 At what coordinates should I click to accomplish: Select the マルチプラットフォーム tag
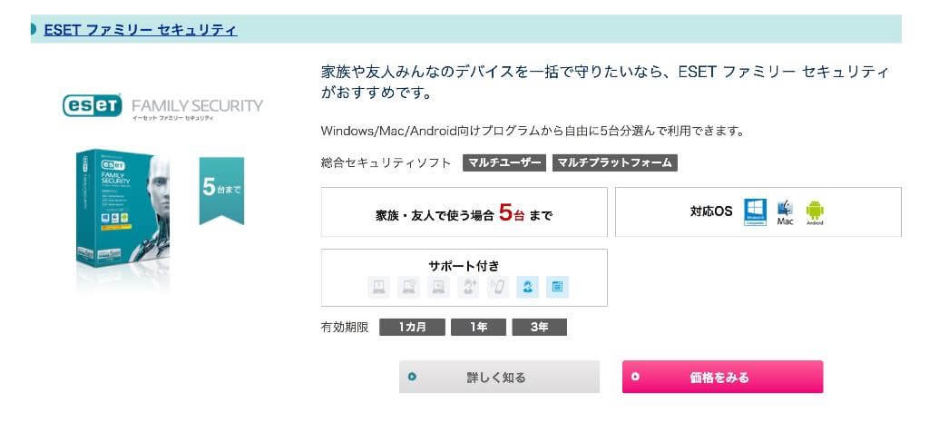(614, 163)
